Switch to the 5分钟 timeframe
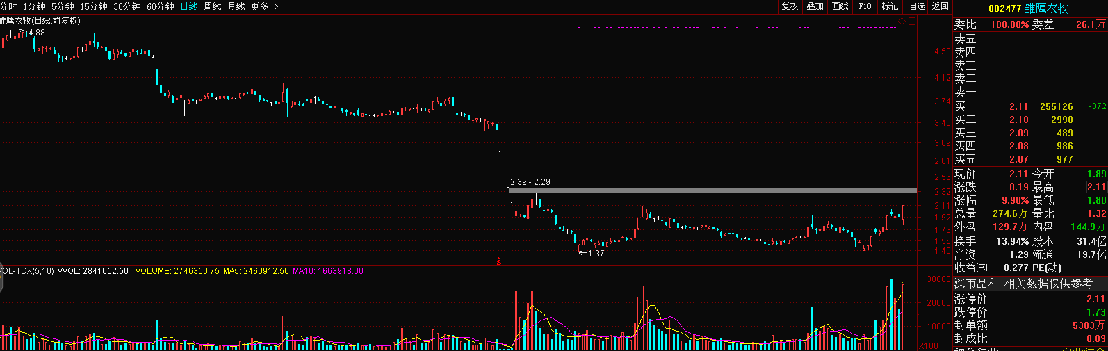Screen dimensions: 1108x351 click(x=63, y=6)
